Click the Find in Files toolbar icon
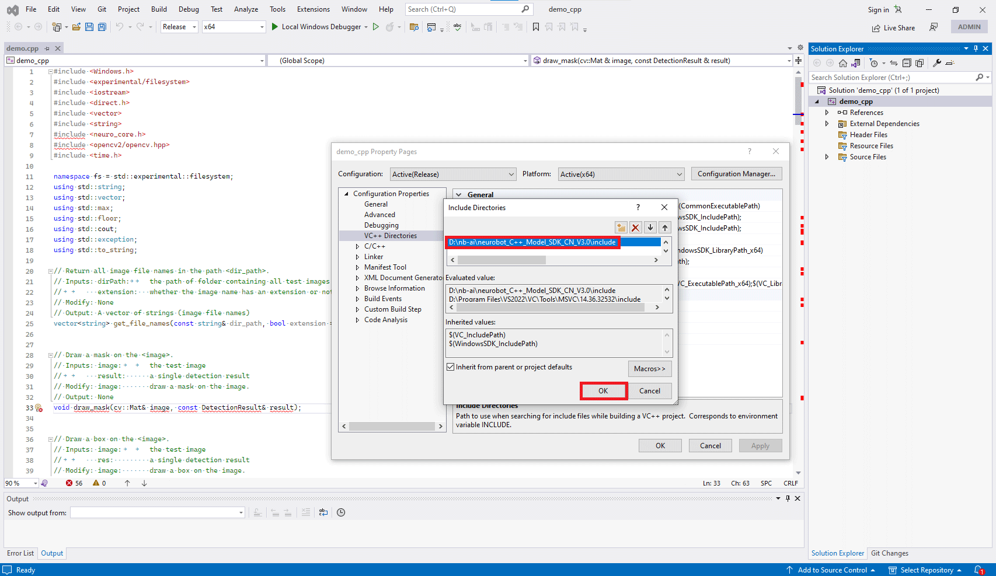 (414, 27)
